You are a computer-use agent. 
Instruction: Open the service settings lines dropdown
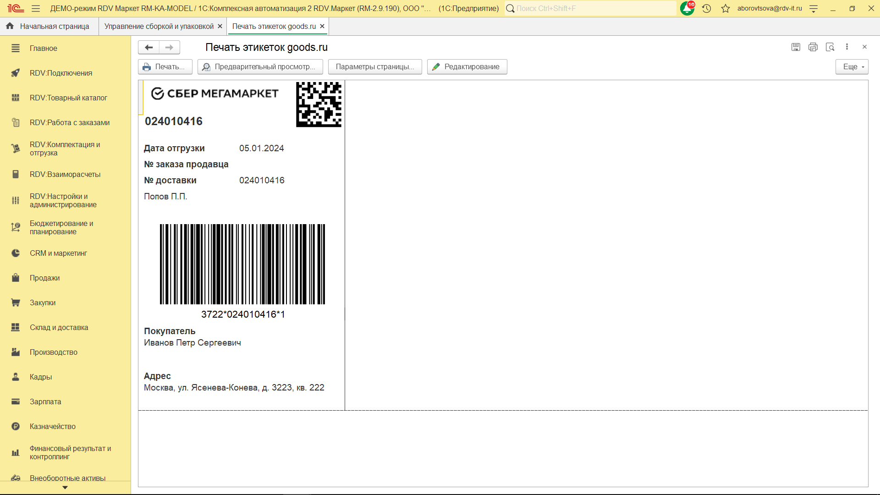pos(814,8)
